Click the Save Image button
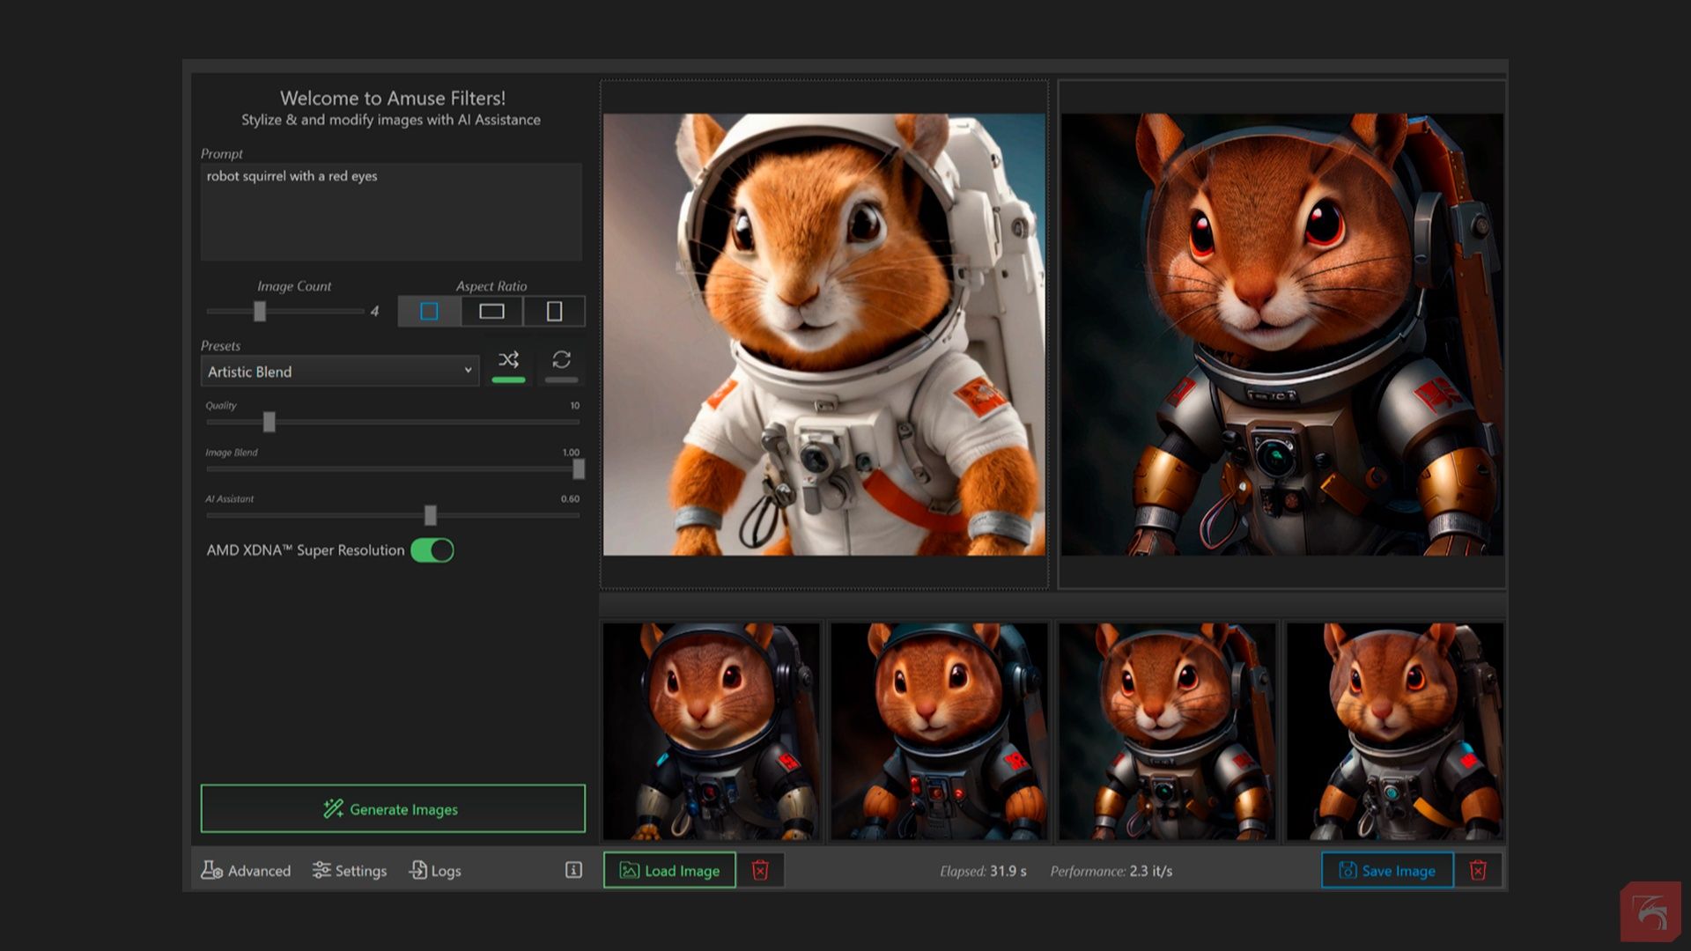Viewport: 1691px width, 951px height. pos(1387,870)
